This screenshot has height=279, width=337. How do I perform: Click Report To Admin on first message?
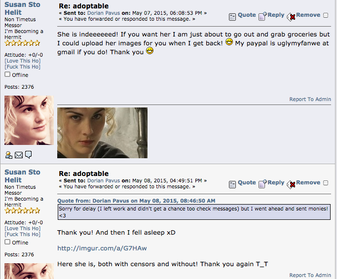click(310, 99)
